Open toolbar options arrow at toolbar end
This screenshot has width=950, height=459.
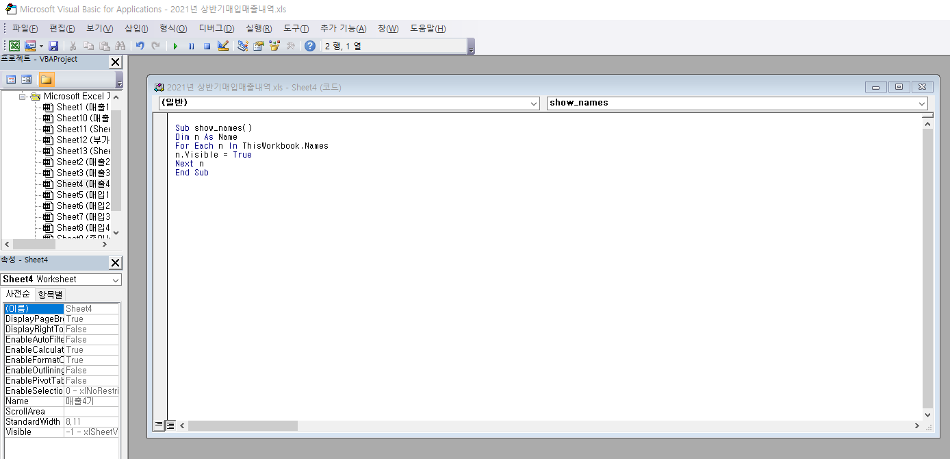(471, 47)
